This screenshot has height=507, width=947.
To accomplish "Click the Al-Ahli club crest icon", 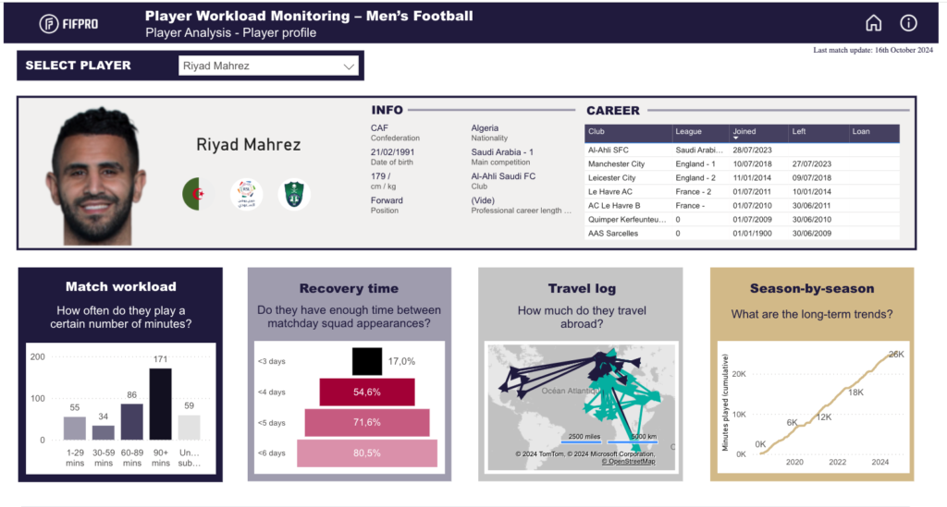I will click(294, 194).
